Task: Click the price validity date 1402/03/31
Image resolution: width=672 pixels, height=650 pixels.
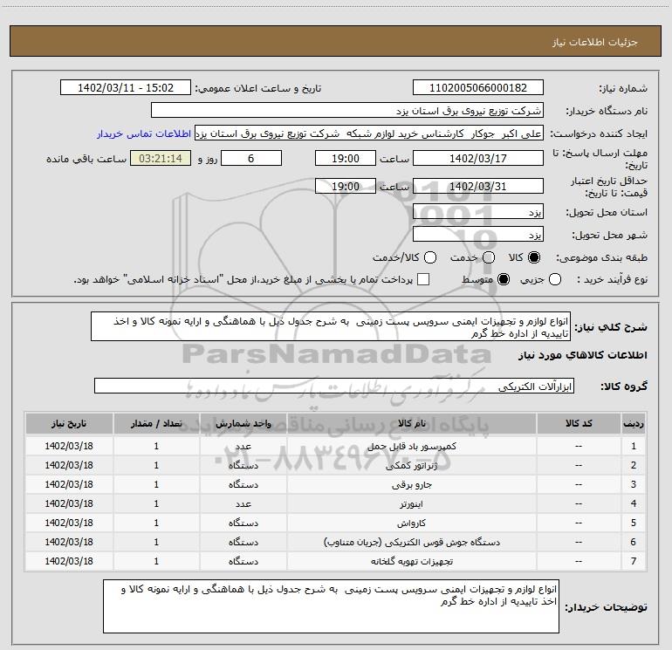Action: click(478, 187)
